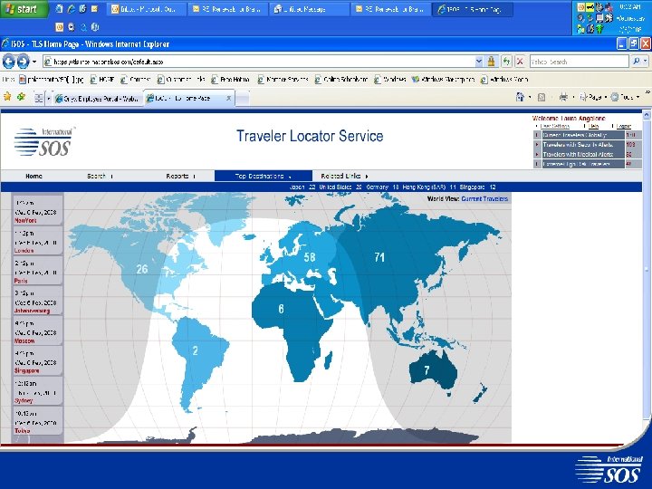Click the browser Forward arrow button

point(23,62)
